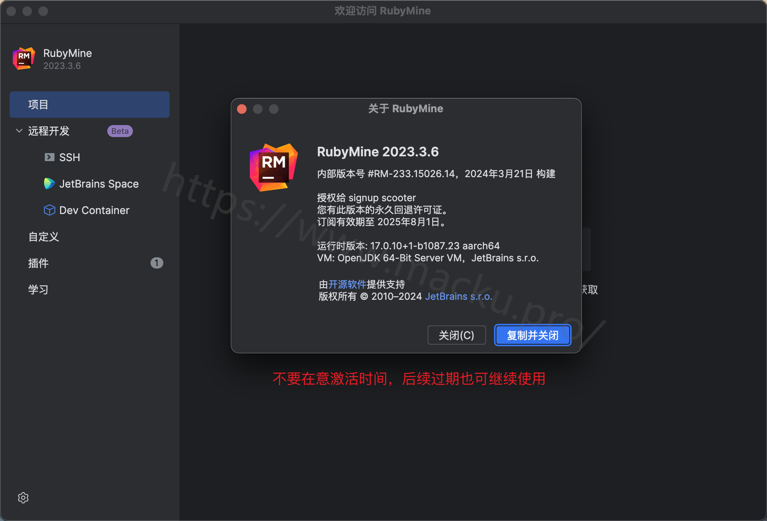Select the 项目 tab in the sidebar
Image resolution: width=767 pixels, height=521 pixels.
click(x=90, y=105)
